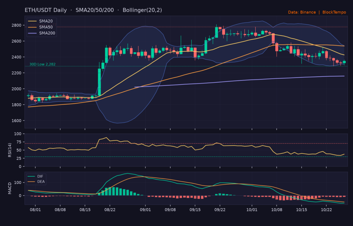Select the DIF legend entry in MACD panel
The width and height of the screenshot is (353, 226).
pos(36,176)
